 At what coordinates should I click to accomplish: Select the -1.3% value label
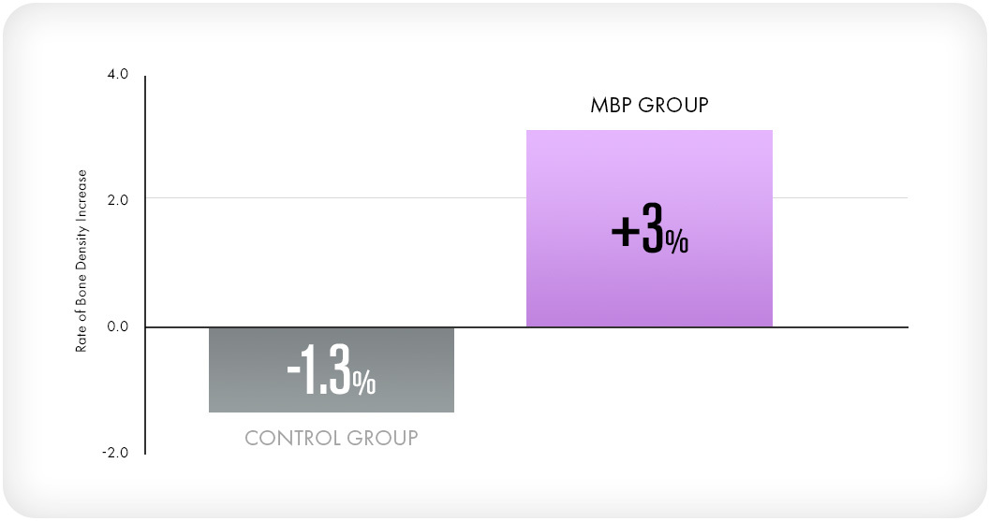331,374
